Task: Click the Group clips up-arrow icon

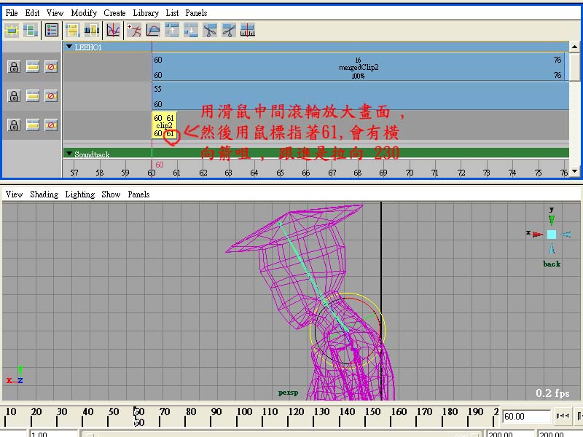Action: pos(172,30)
